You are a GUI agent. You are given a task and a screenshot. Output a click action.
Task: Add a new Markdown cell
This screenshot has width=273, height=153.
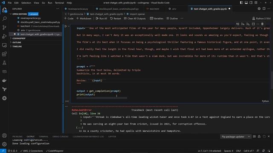click(x=84, y=18)
